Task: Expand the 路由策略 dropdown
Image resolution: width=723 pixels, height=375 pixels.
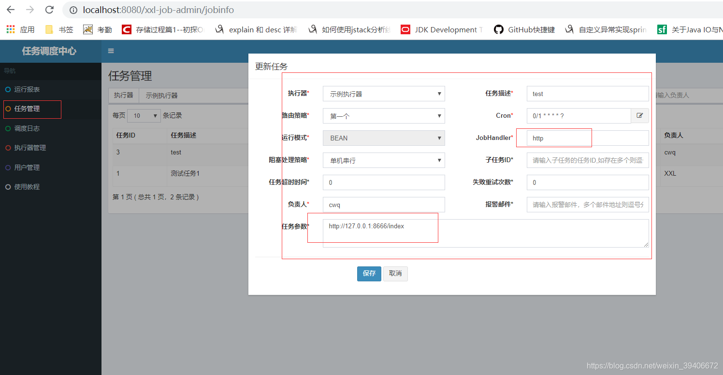Action: [384, 116]
